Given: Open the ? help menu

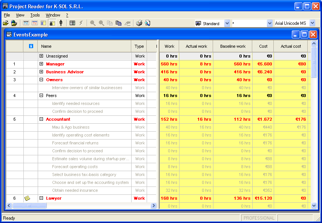Looking at the screenshot, I should [67, 15].
